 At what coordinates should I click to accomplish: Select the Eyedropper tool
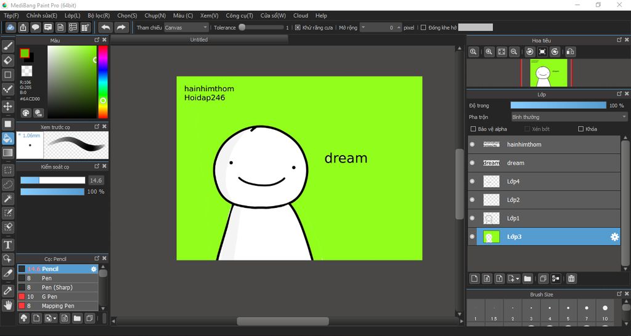click(7, 290)
